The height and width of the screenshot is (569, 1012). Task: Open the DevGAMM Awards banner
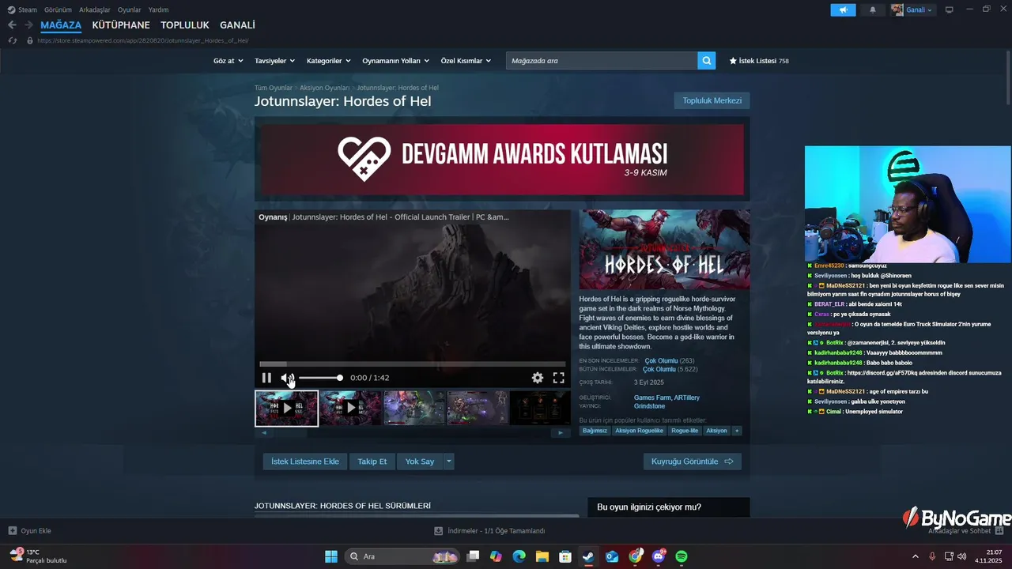[502, 159]
